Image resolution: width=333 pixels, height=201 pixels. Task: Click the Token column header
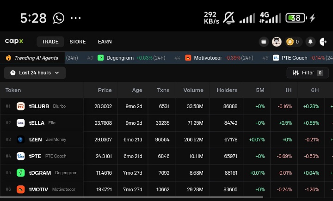(13, 90)
